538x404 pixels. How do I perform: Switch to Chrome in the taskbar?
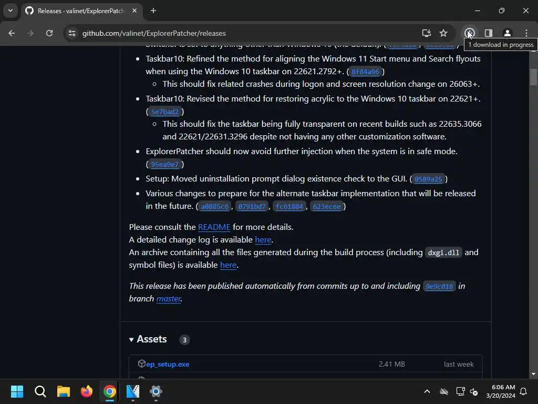110,391
